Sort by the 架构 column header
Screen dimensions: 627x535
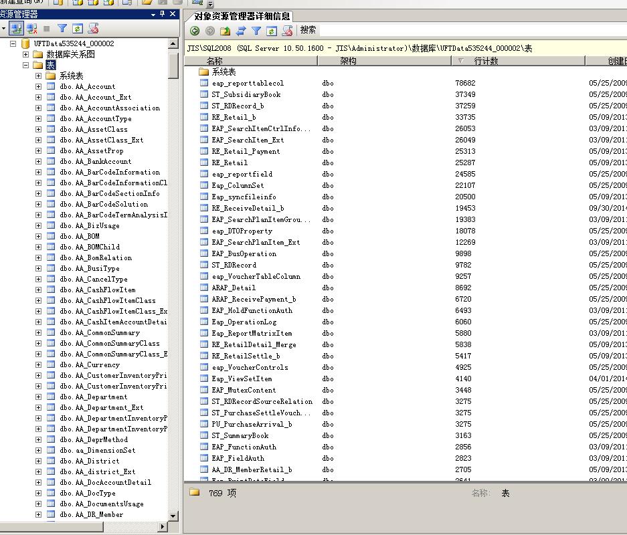(385, 61)
